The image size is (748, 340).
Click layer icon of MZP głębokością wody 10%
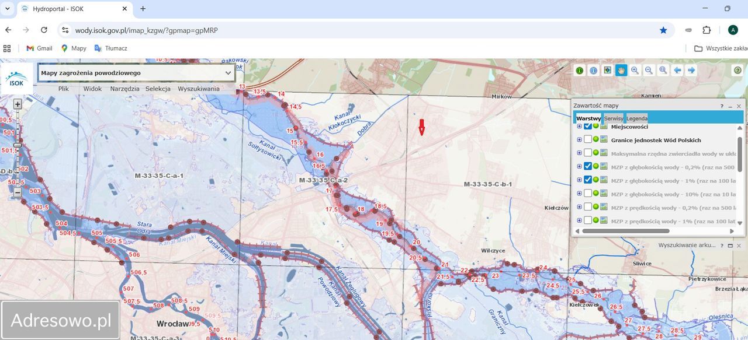tap(604, 193)
